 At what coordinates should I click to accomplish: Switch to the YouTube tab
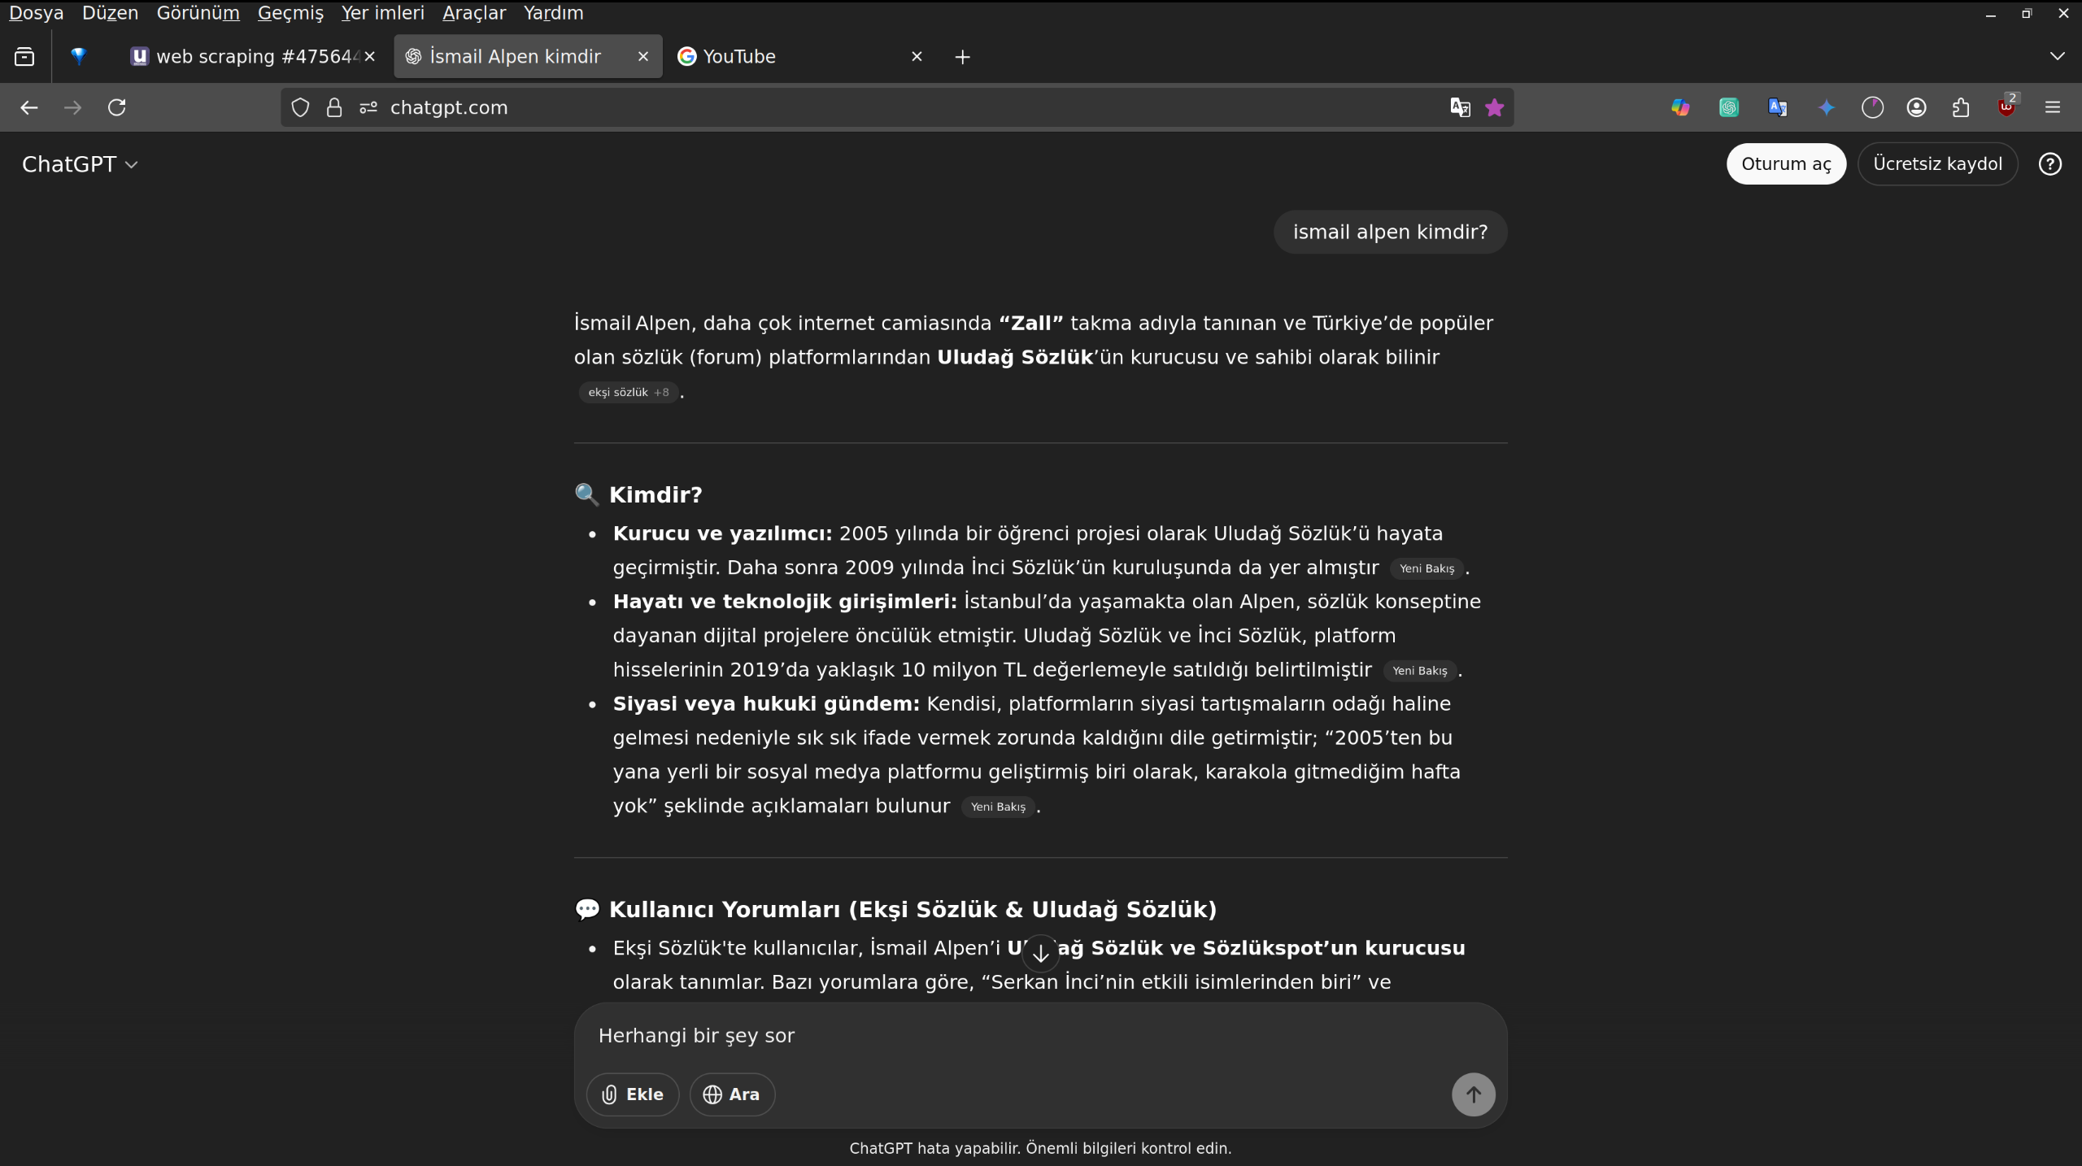pyautogui.click(x=738, y=56)
